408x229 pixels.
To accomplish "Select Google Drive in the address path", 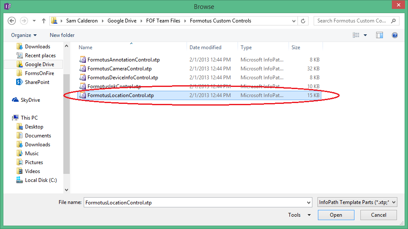I will click(122, 21).
